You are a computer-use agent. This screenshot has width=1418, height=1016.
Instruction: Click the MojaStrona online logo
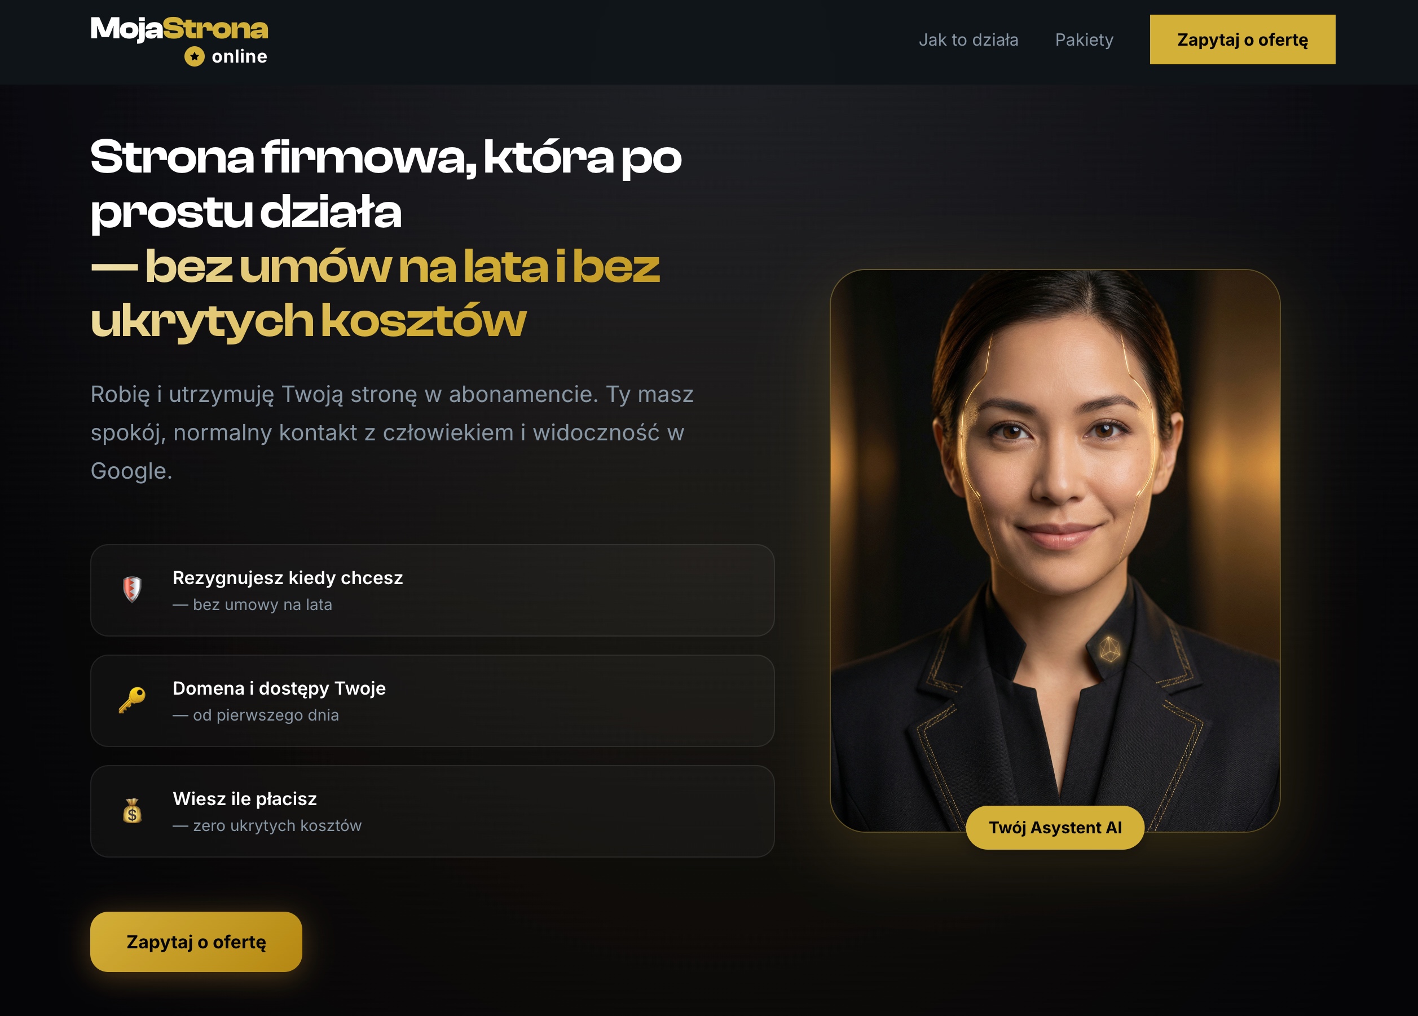pyautogui.click(x=179, y=41)
